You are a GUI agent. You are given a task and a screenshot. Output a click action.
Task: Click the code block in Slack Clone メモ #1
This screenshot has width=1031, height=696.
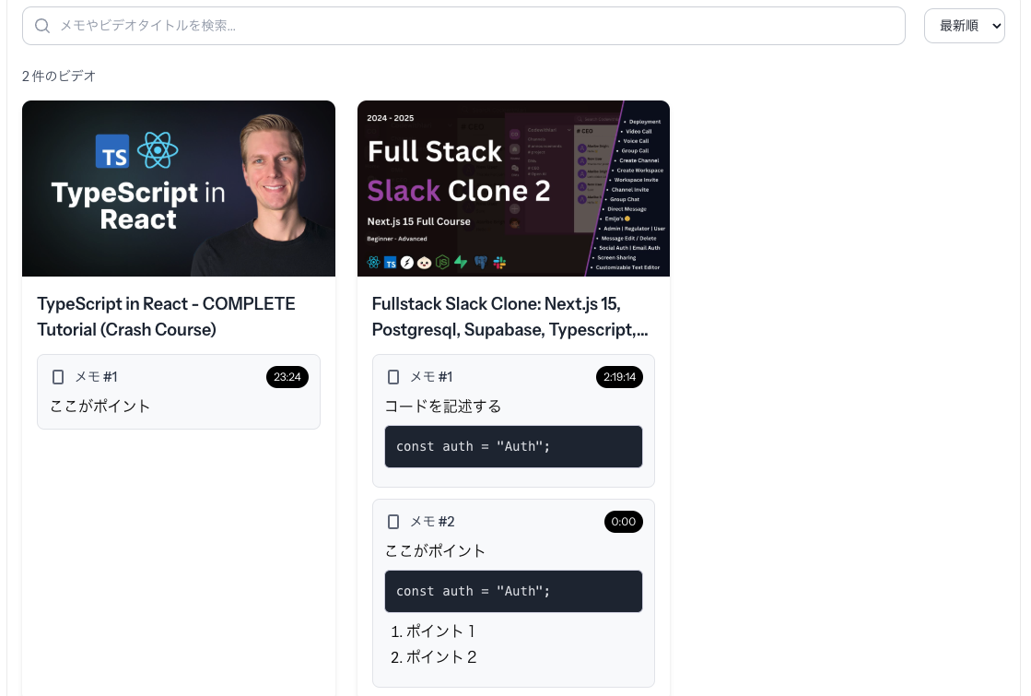[513, 446]
